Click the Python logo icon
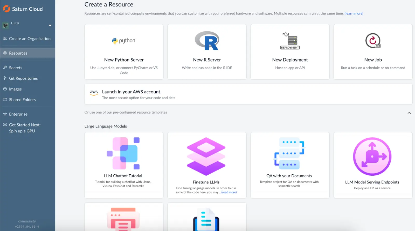415x231 pixels. click(124, 41)
